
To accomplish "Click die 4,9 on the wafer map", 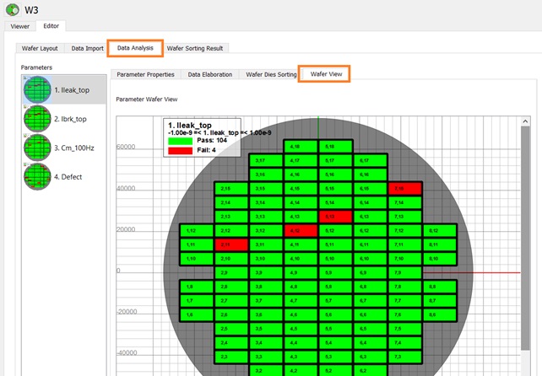I will pos(301,272).
